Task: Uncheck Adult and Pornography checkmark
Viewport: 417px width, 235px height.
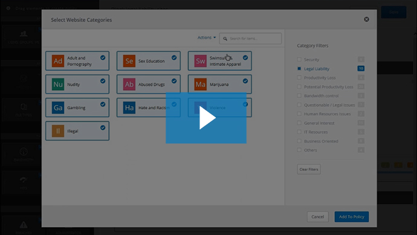Action: 103,57
